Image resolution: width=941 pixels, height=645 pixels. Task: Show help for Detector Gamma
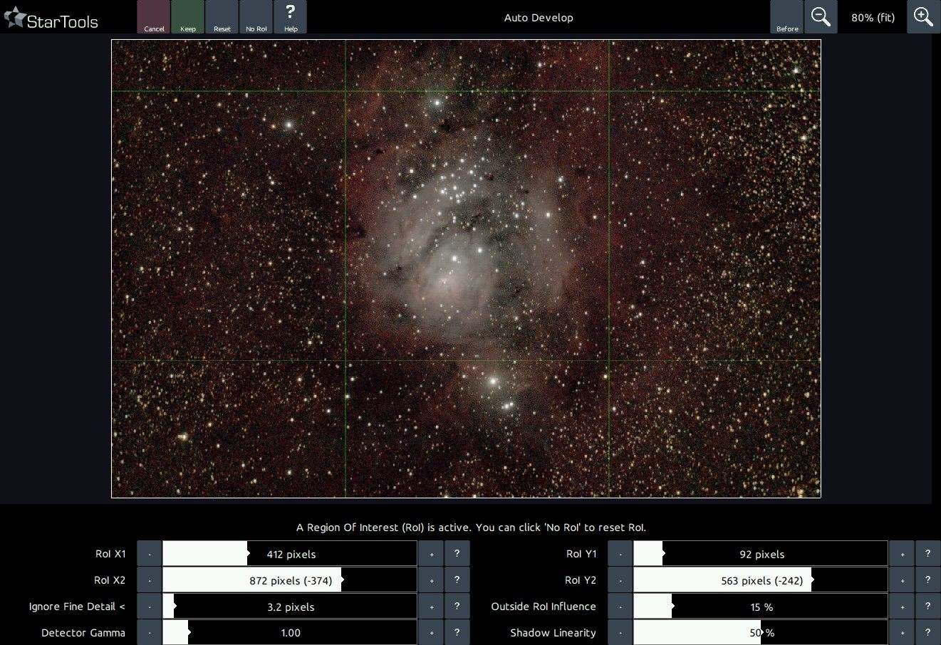[x=457, y=633]
